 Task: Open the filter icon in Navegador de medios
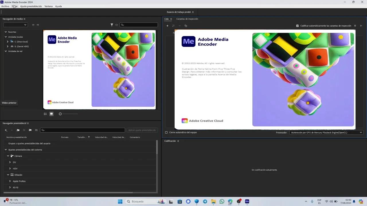tap(112, 25)
